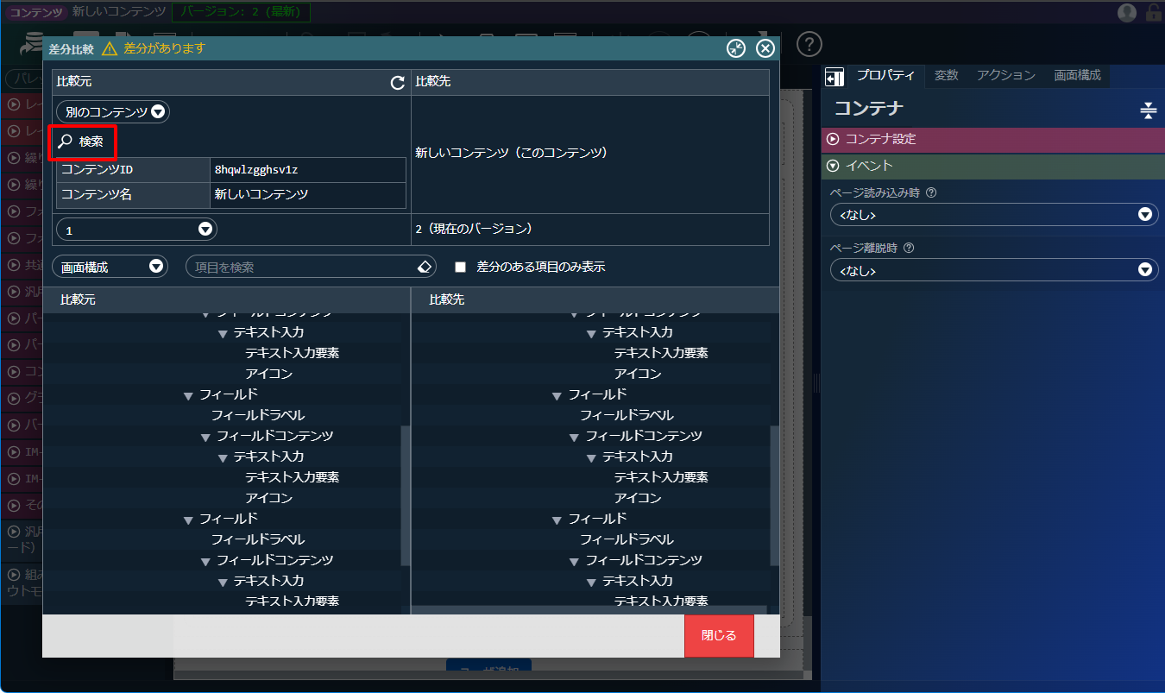Switch to the プロパティ tab
Screen dimensions: 1165x693
pos(885,75)
